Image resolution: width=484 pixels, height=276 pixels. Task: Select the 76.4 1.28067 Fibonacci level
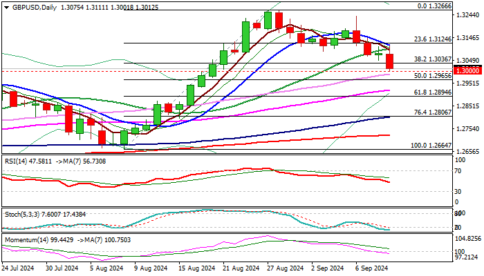[433, 112]
